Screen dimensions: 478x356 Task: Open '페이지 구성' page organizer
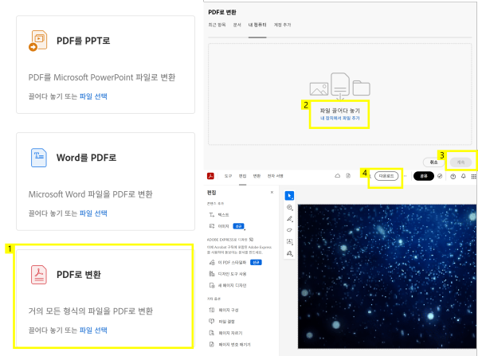pyautogui.click(x=224, y=310)
